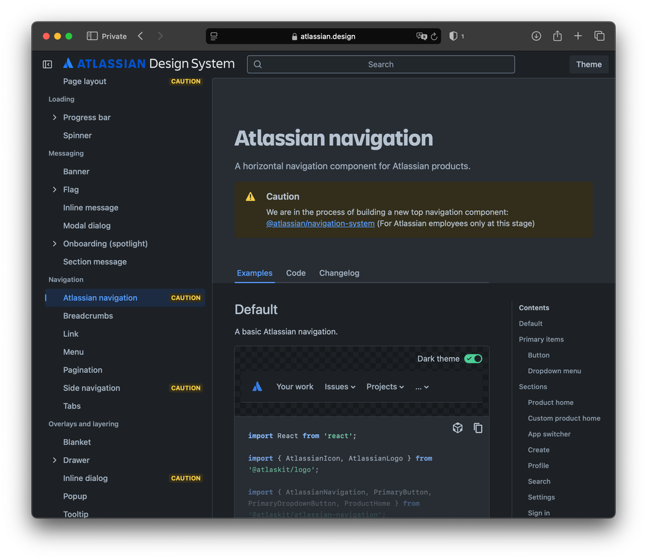Reload the atlassian.design page
Viewport: 647px width, 560px height.
433,36
